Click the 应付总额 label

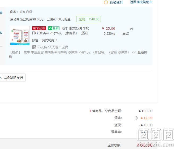pos(115,145)
